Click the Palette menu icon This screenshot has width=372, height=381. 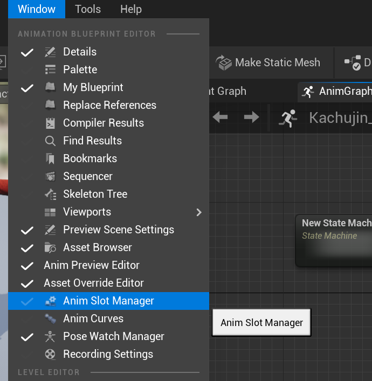50,70
